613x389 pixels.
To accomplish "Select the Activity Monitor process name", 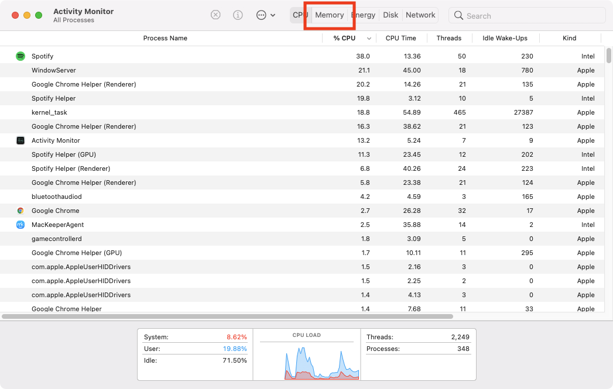I will point(56,140).
